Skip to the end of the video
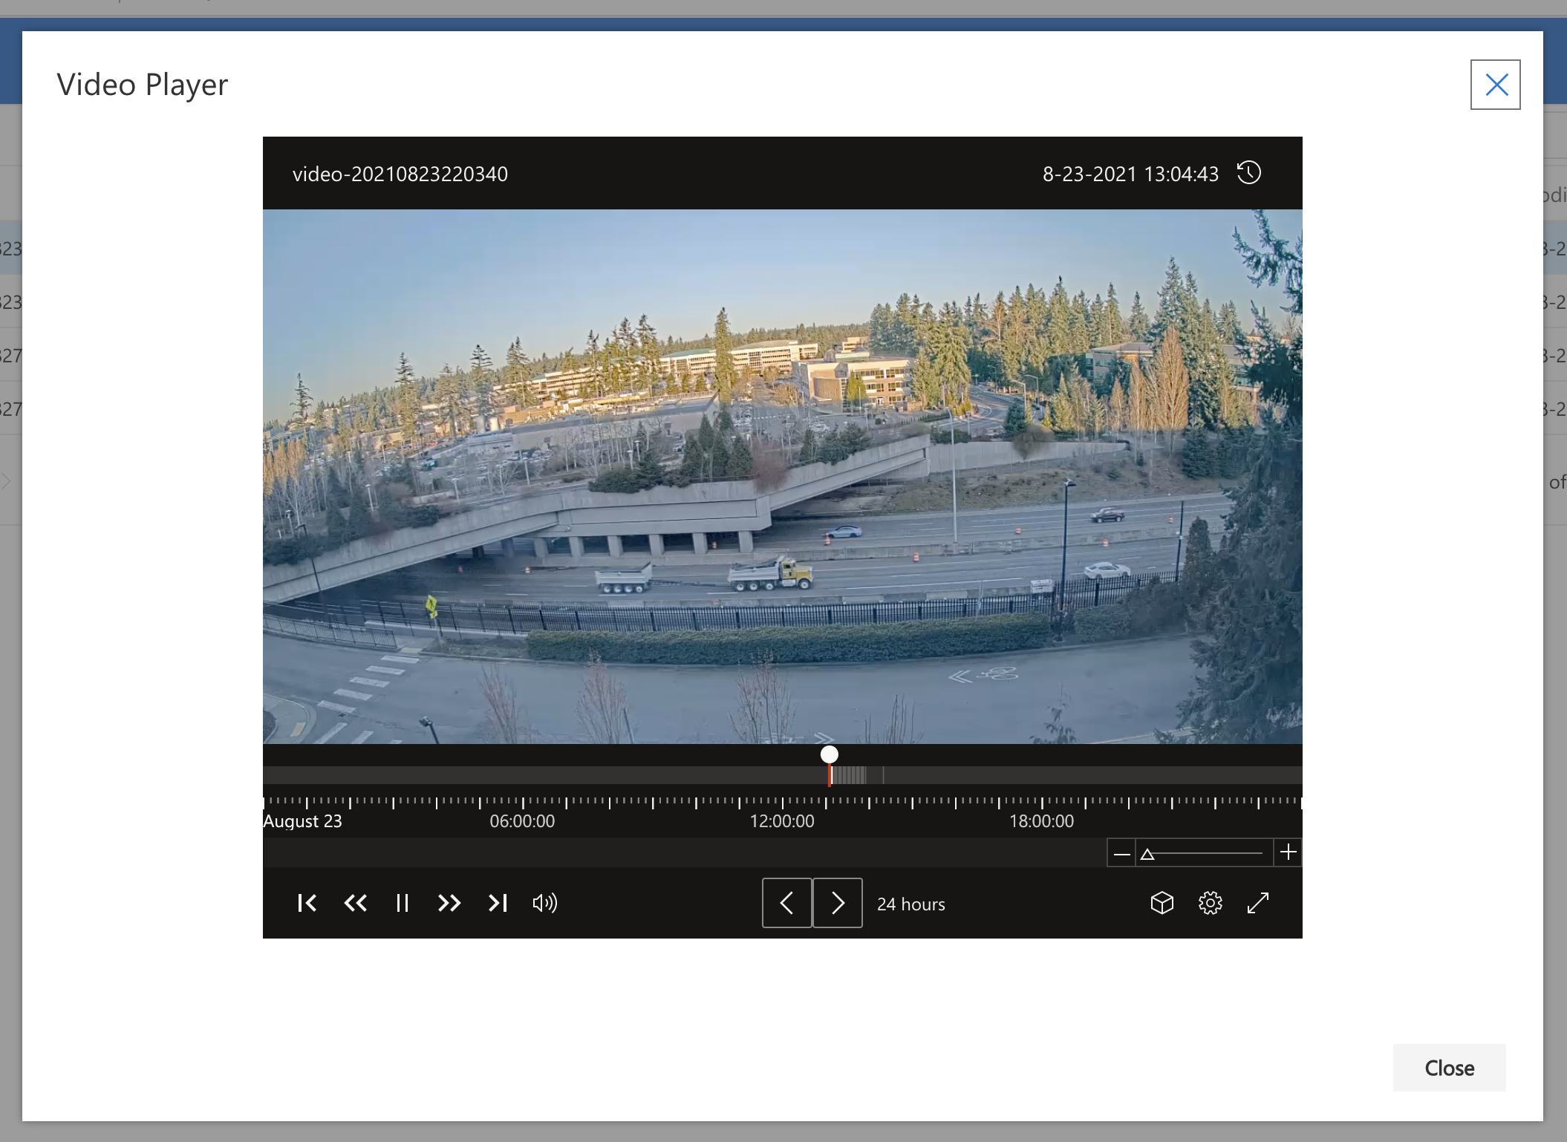 (x=498, y=903)
